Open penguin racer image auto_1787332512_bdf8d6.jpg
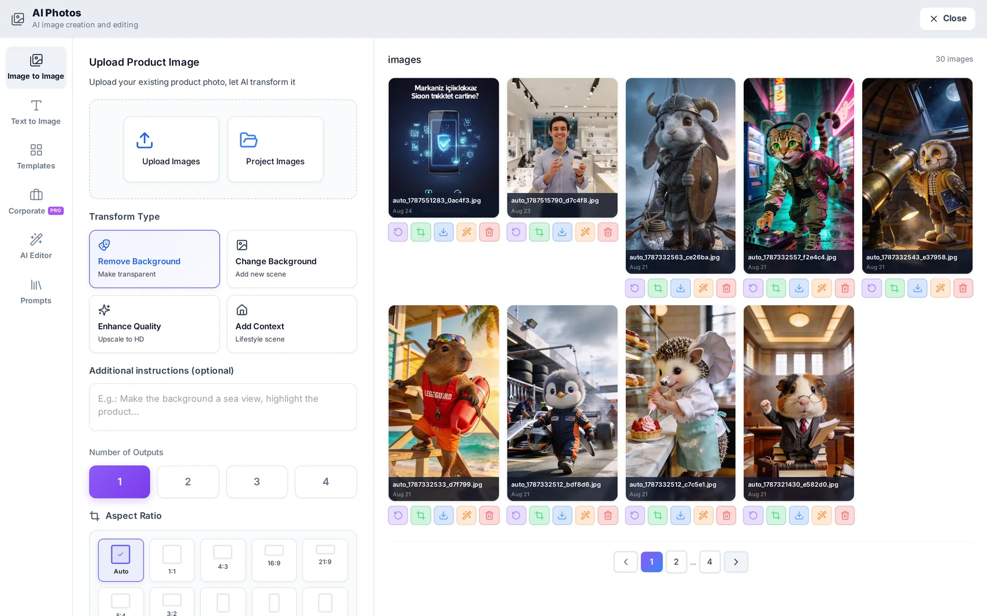 click(562, 403)
